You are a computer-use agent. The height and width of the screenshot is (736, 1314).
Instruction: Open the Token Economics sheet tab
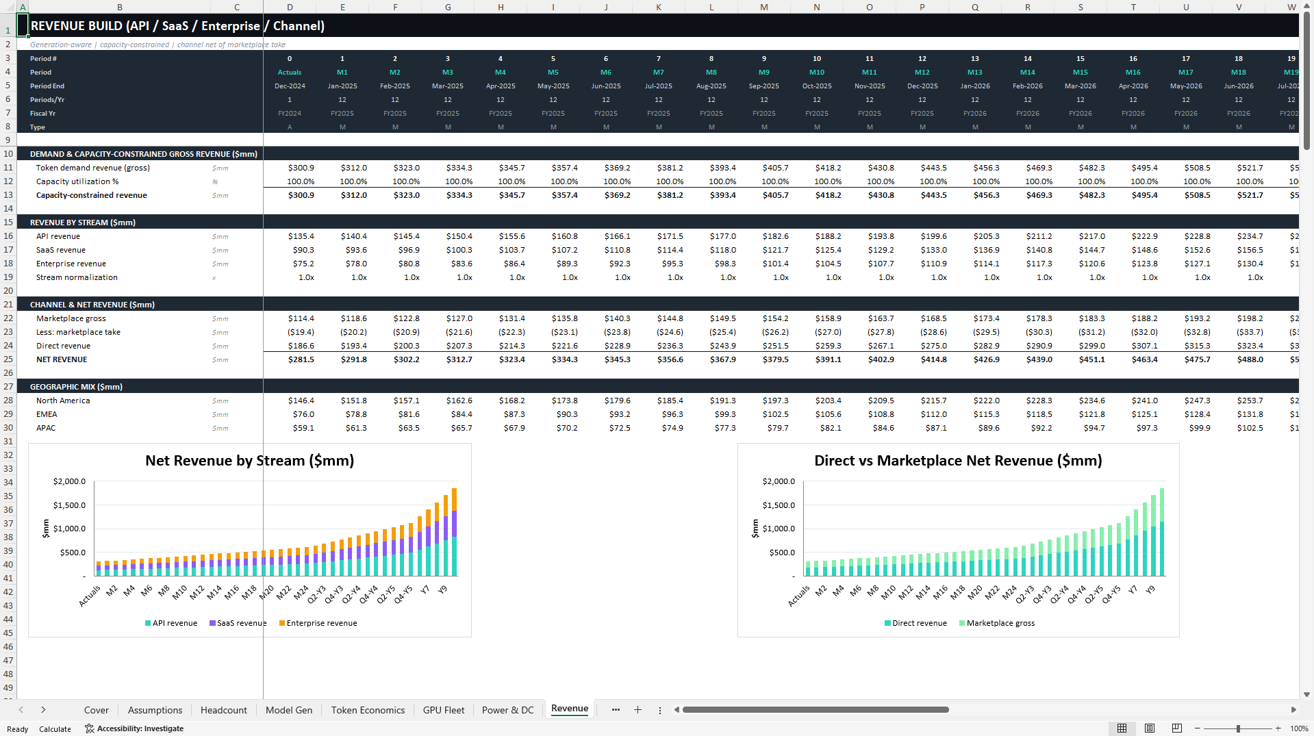tap(368, 710)
